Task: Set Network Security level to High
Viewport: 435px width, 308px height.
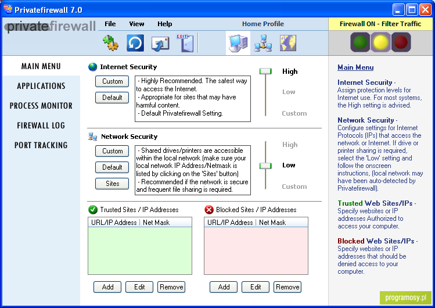Action: click(x=290, y=145)
